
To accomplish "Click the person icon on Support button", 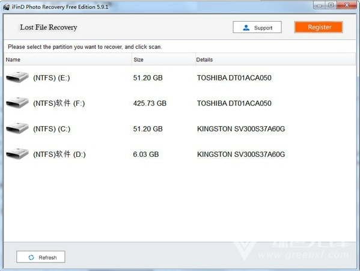I will coord(246,28).
